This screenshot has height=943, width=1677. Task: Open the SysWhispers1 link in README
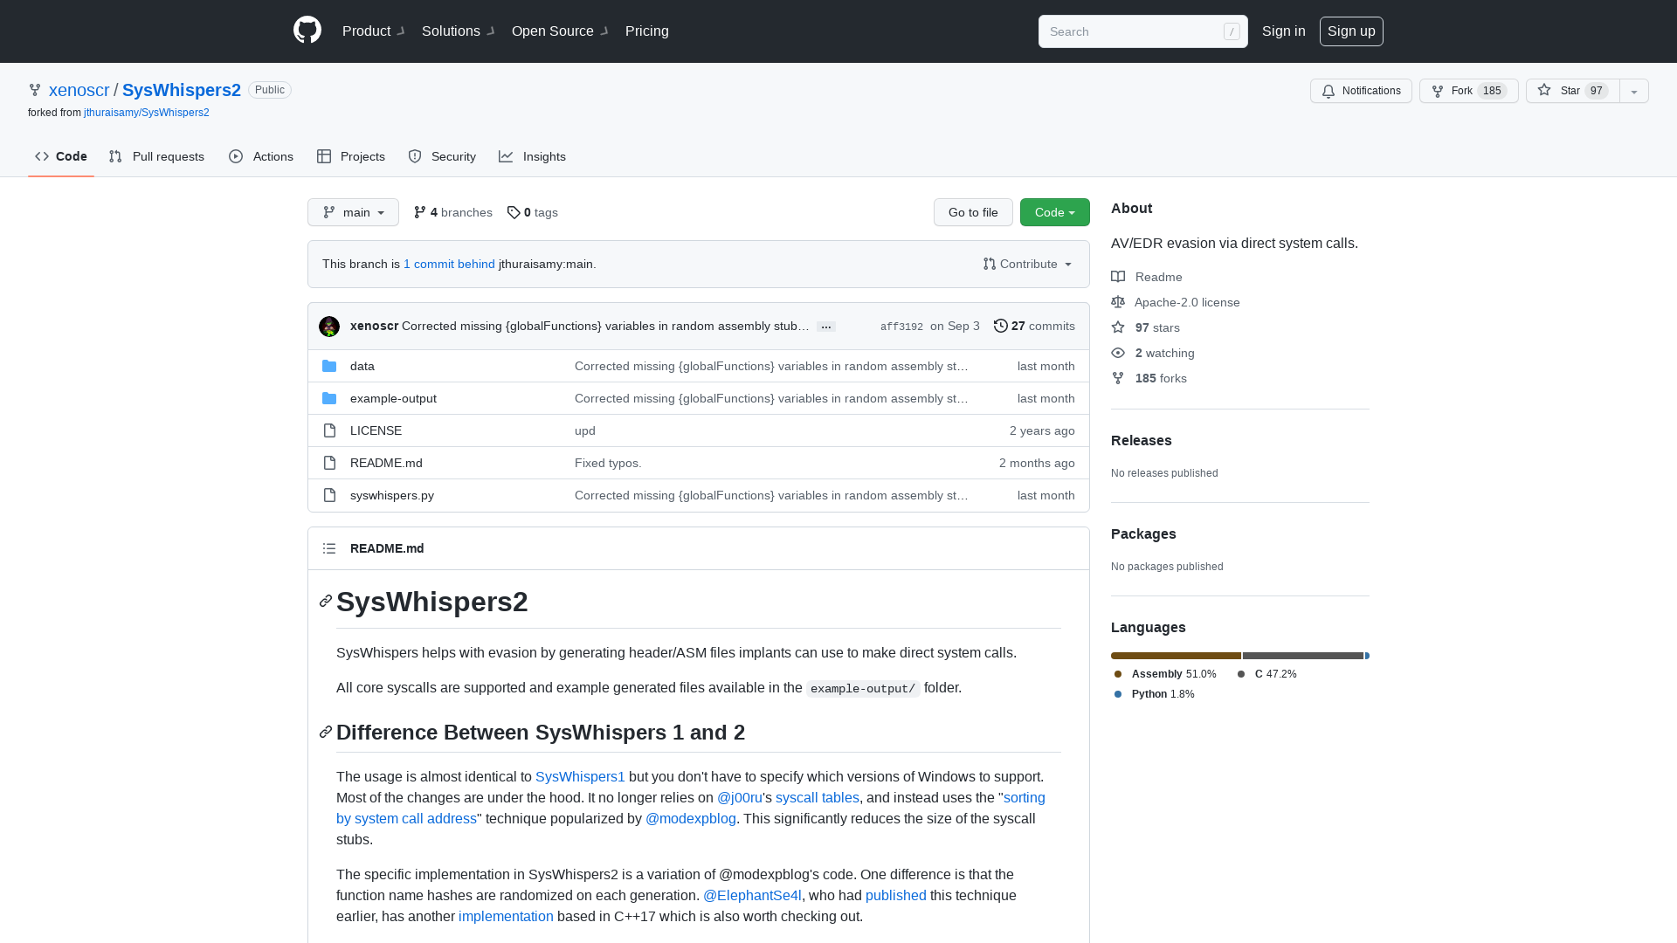coord(580,776)
